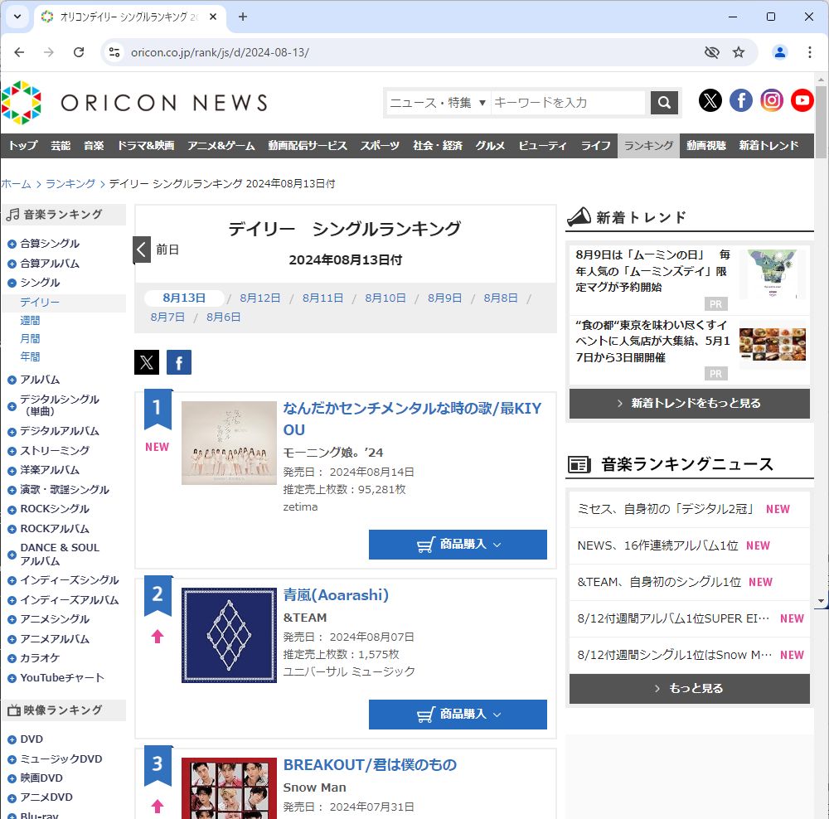Click the キーワードを入力 search field
This screenshot has height=819, width=829.
(x=568, y=103)
